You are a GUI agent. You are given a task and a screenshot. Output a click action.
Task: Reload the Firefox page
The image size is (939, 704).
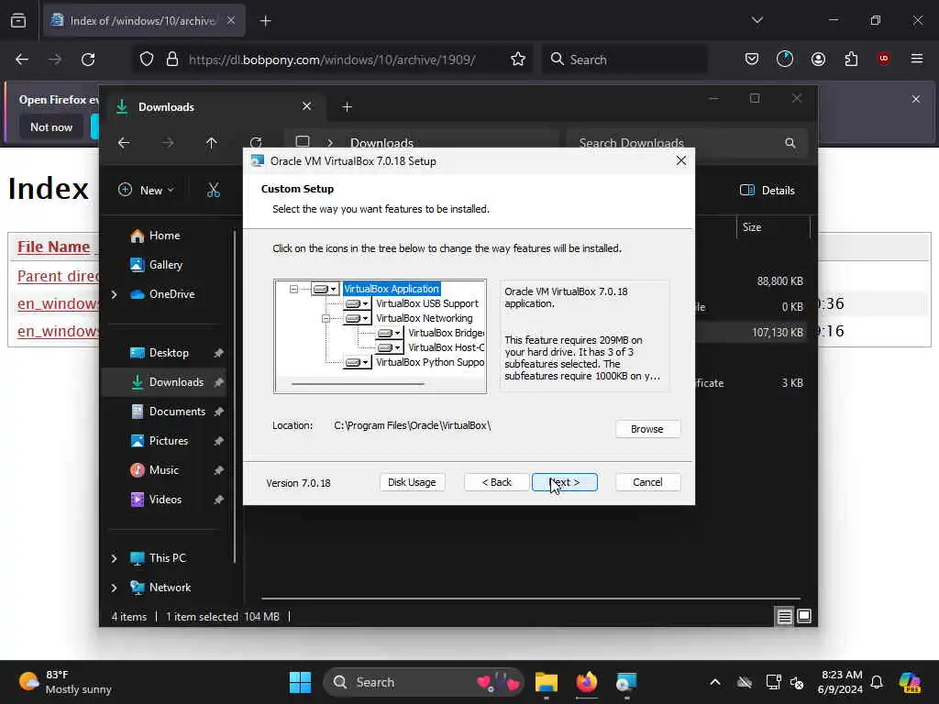coord(88,60)
